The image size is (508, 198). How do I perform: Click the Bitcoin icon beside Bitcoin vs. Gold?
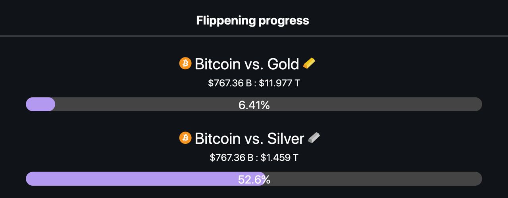[x=185, y=63]
